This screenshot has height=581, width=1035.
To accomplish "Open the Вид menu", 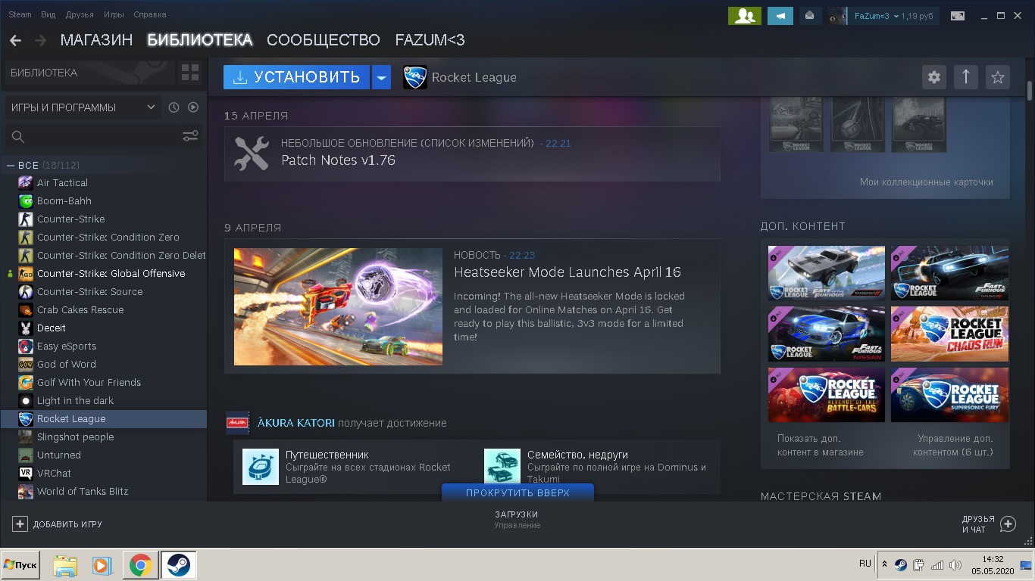I will click(x=48, y=14).
